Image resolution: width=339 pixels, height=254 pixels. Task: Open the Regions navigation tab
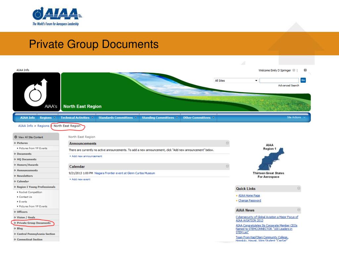pos(46,118)
